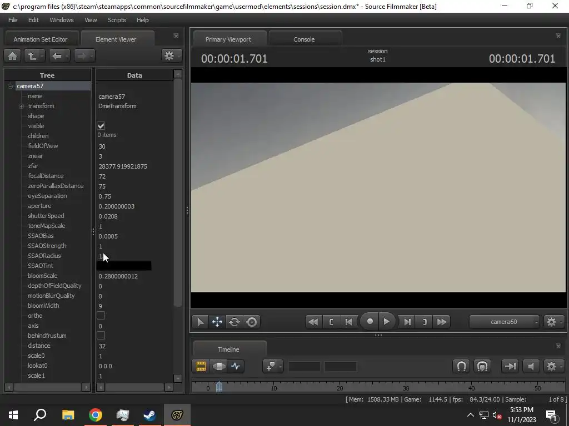Image resolution: width=569 pixels, height=426 pixels.
Task: Click the record button
Action: click(x=370, y=321)
